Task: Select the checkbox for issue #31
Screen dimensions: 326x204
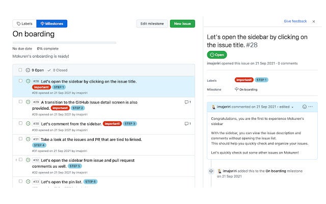Action: pyautogui.click(x=20, y=139)
